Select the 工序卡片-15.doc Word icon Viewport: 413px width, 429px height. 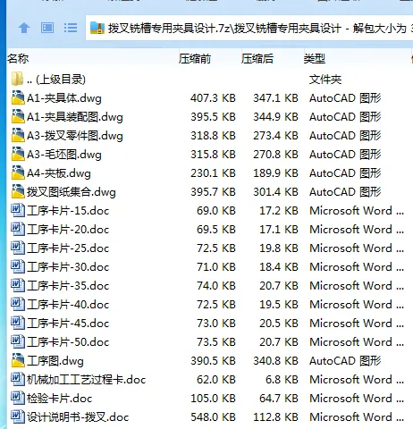point(18,210)
